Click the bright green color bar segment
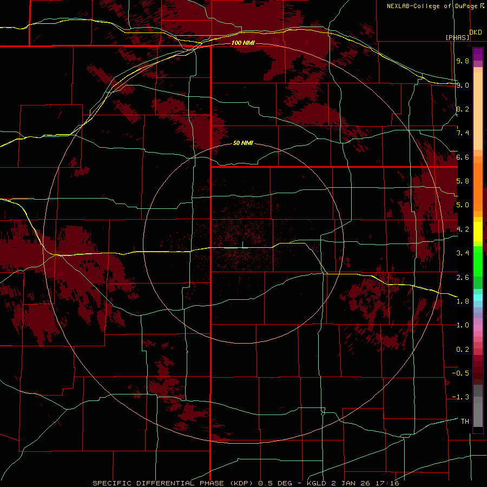The height and width of the screenshot is (487, 487). (478, 261)
